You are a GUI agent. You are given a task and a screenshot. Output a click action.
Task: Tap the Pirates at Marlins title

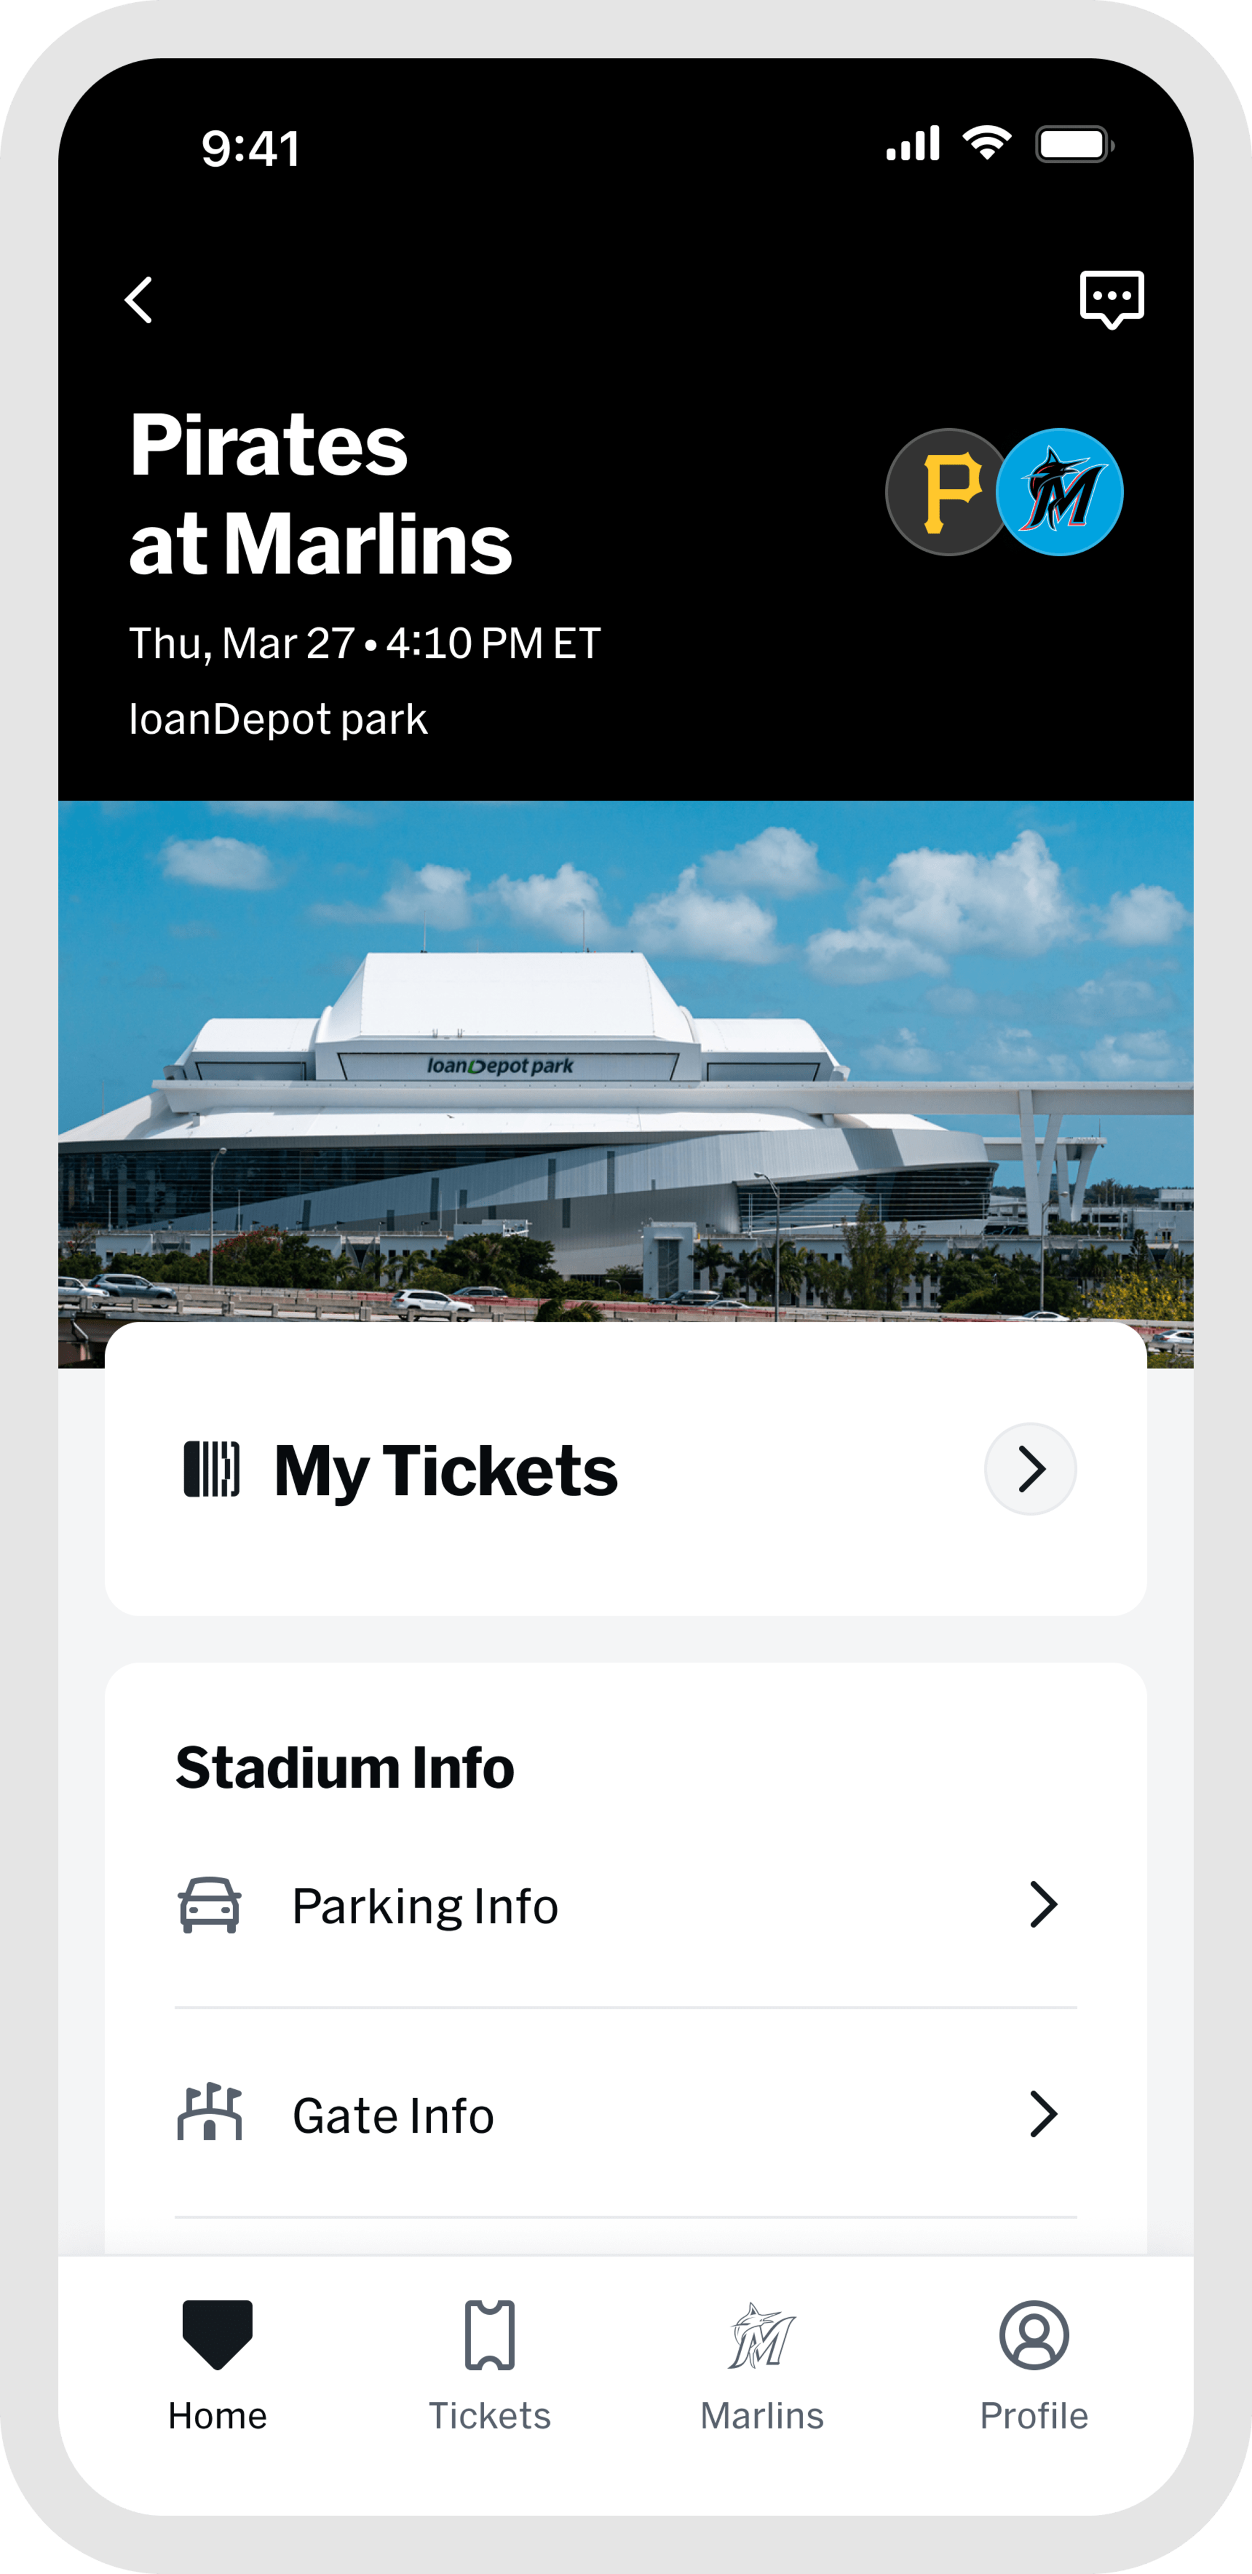click(x=320, y=494)
